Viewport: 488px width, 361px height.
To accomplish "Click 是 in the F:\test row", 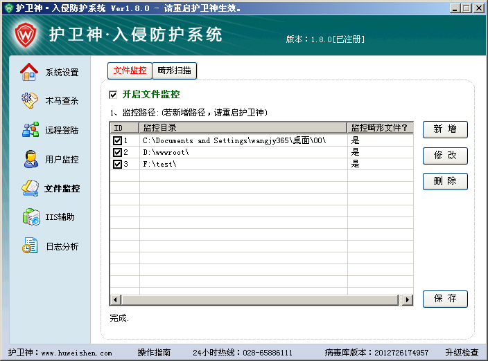I will 356,164.
